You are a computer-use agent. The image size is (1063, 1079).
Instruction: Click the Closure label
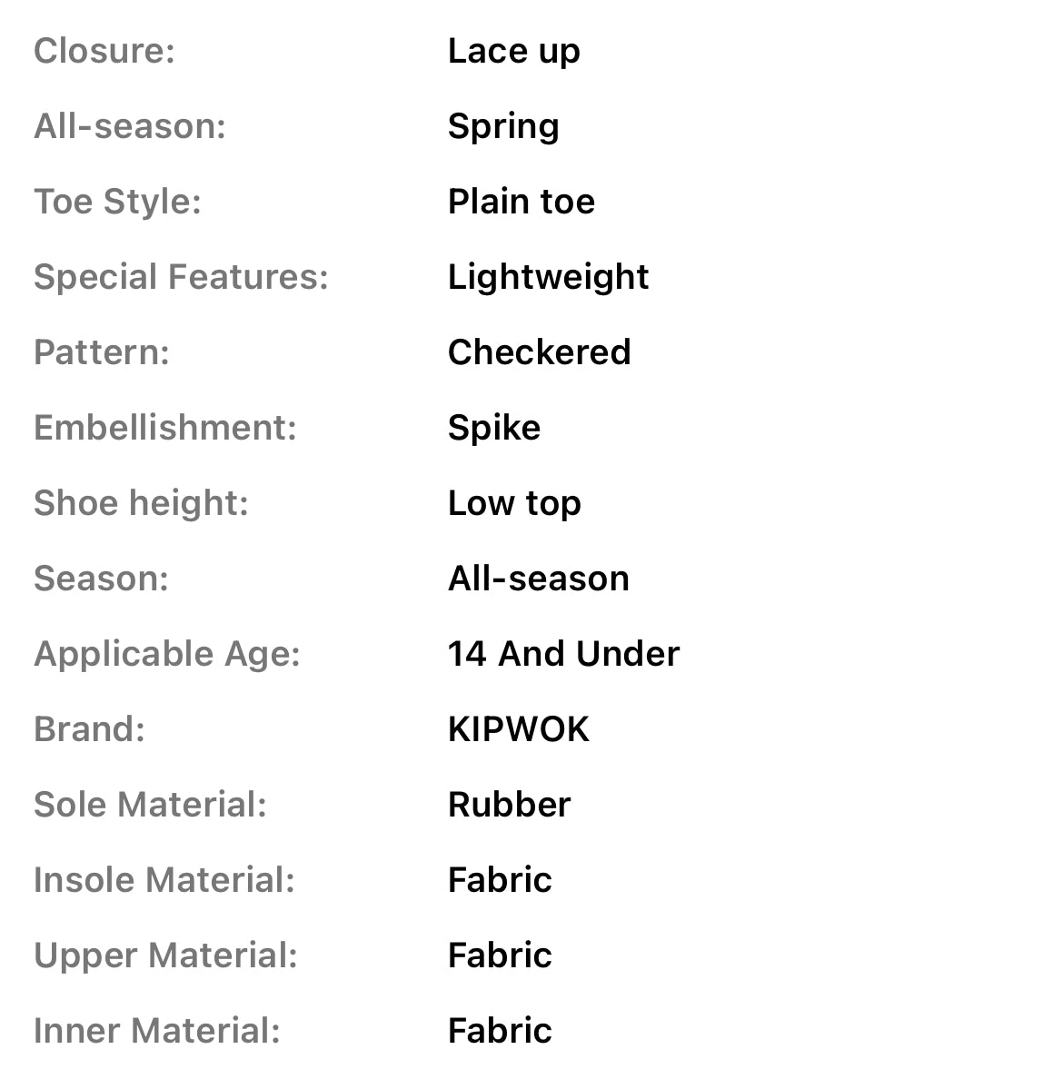click(x=104, y=51)
